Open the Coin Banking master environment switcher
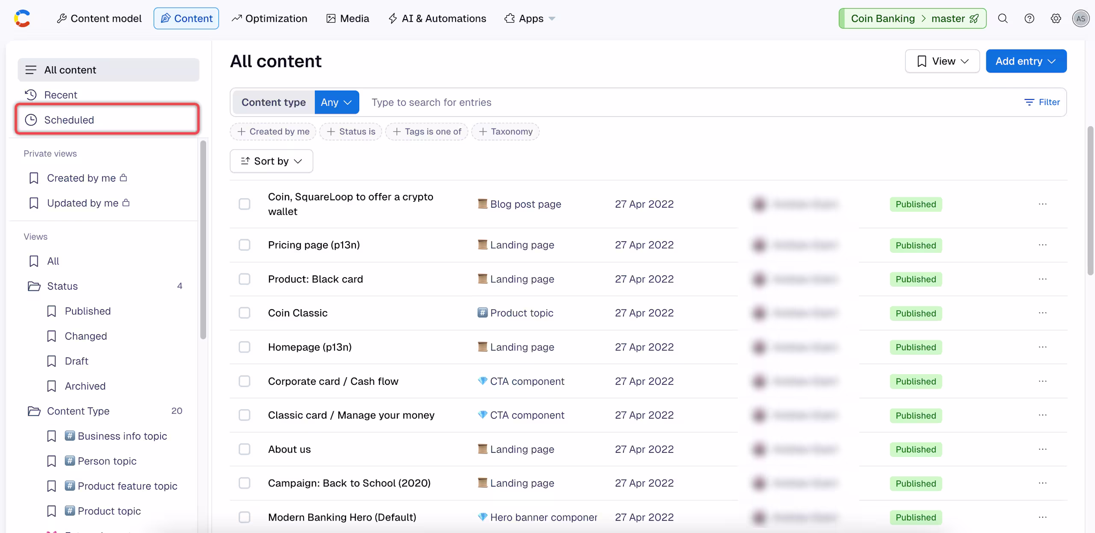Screen dimensions: 1095x533 [912, 18]
